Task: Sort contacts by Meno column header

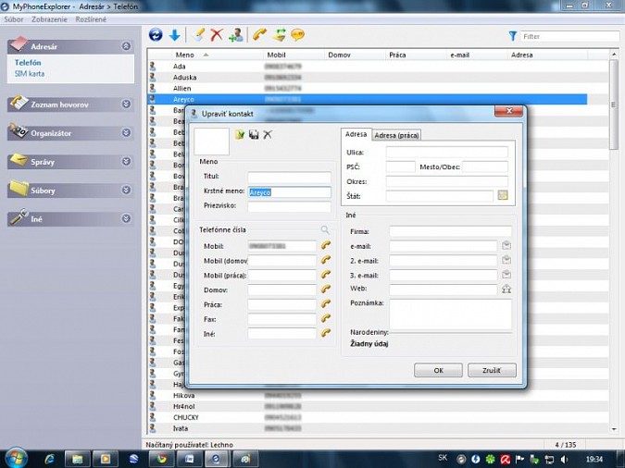Action: 184,55
